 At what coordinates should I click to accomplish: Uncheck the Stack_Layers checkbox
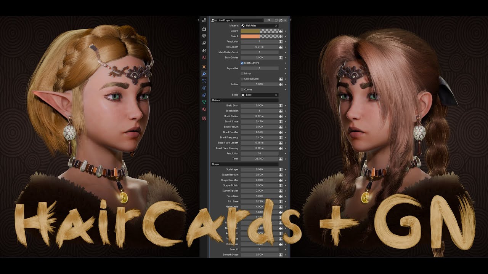pos(242,63)
